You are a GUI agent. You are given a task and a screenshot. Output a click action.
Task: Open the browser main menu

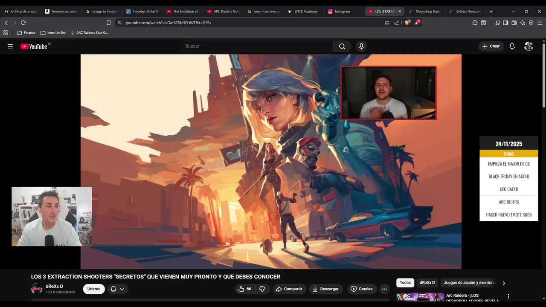pyautogui.click(x=540, y=23)
